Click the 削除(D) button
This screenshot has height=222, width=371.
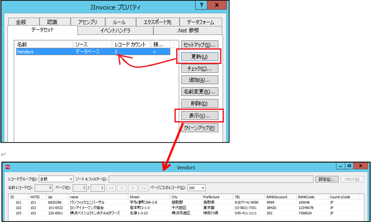199,103
